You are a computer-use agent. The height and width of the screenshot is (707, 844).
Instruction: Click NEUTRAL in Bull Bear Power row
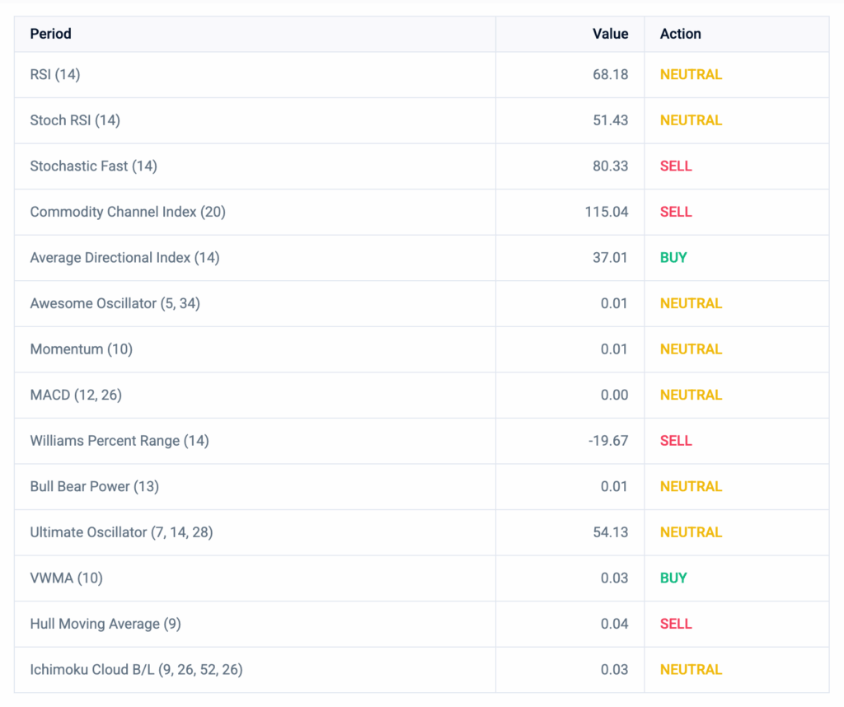(x=692, y=486)
